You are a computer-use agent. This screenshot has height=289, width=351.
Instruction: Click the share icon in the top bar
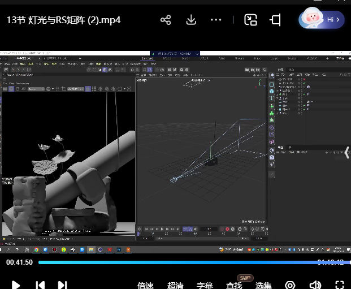(166, 20)
